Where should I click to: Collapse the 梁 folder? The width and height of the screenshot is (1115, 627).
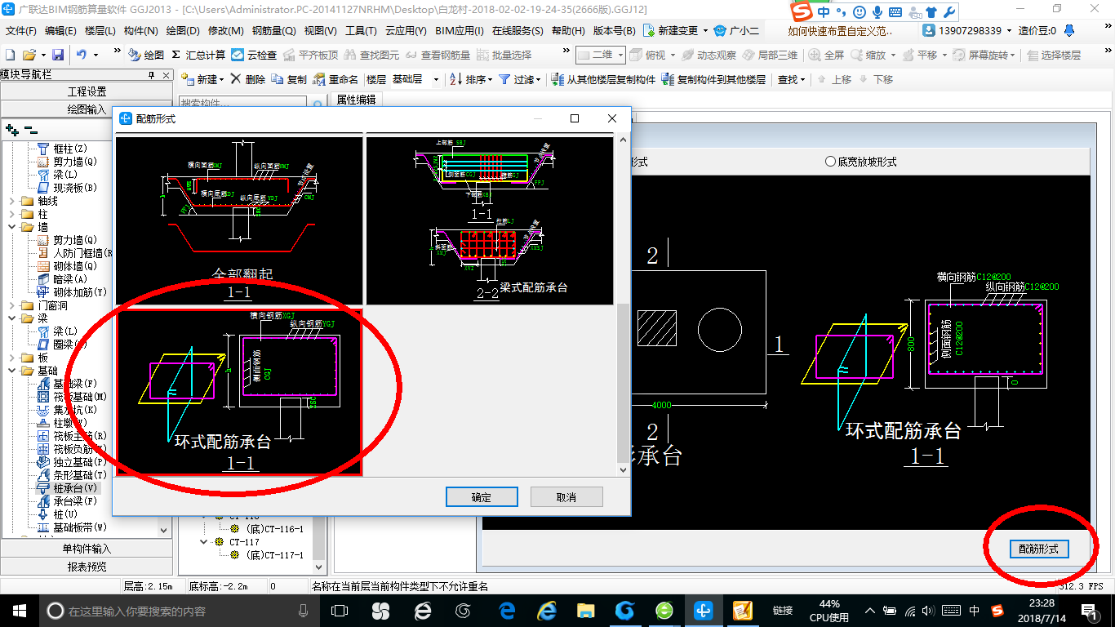[11, 318]
